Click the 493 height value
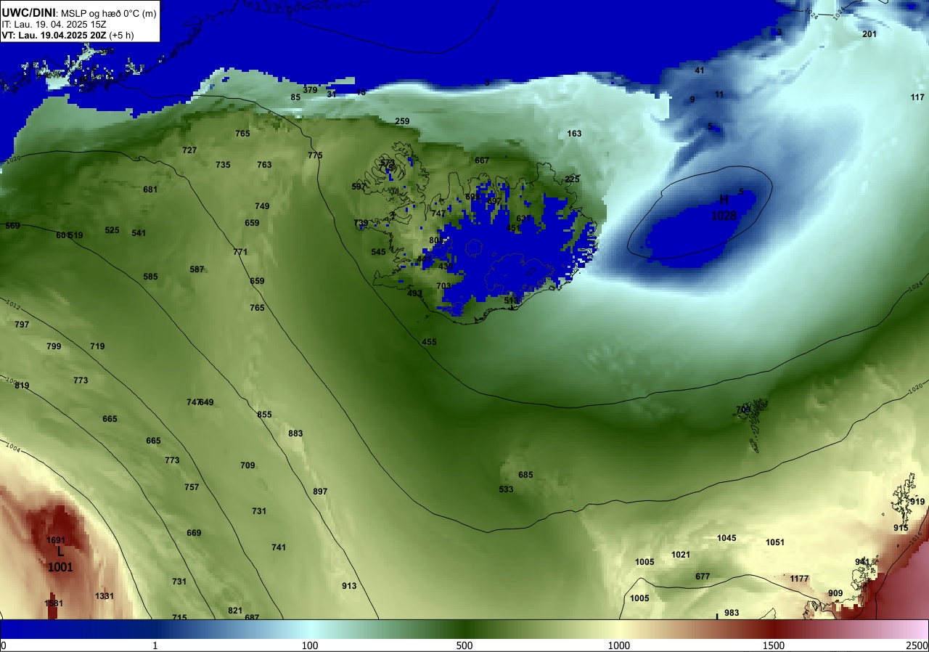This screenshot has width=929, height=652. point(414,293)
